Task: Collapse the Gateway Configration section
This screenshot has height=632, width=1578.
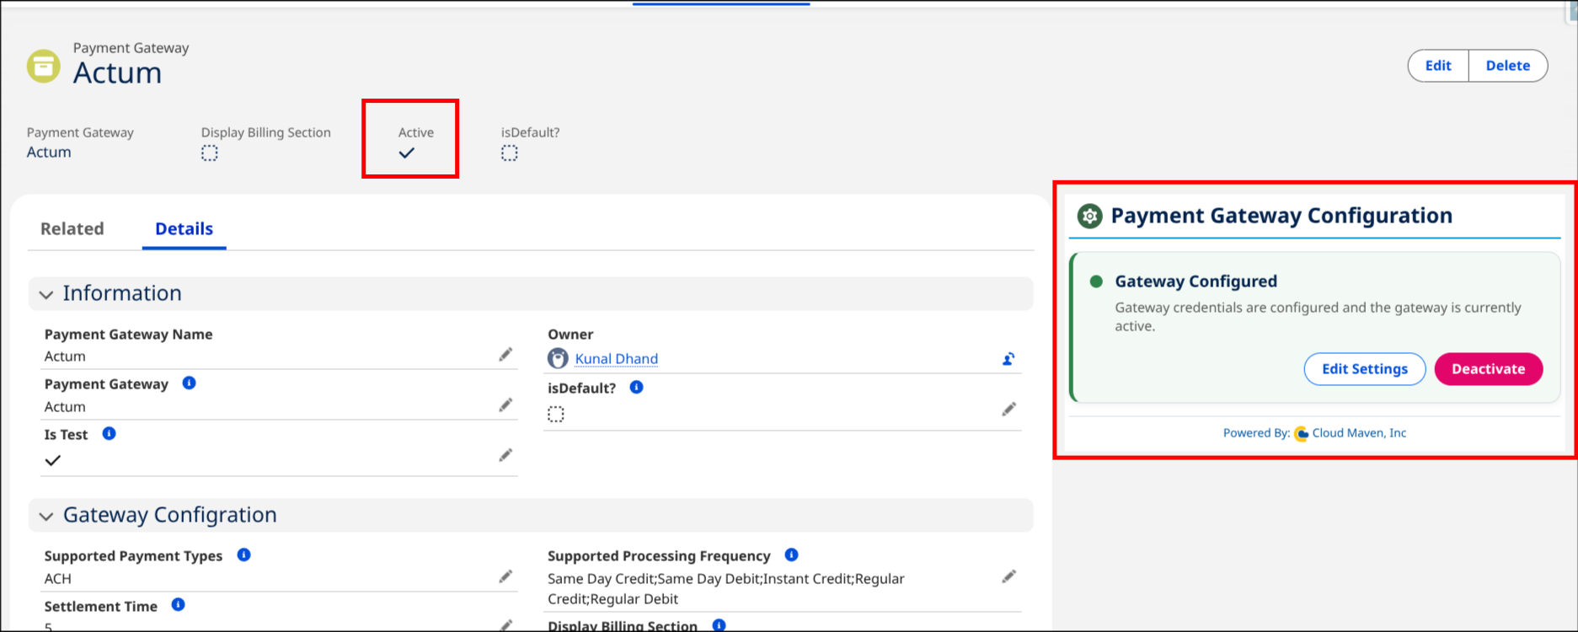Action: tap(46, 516)
